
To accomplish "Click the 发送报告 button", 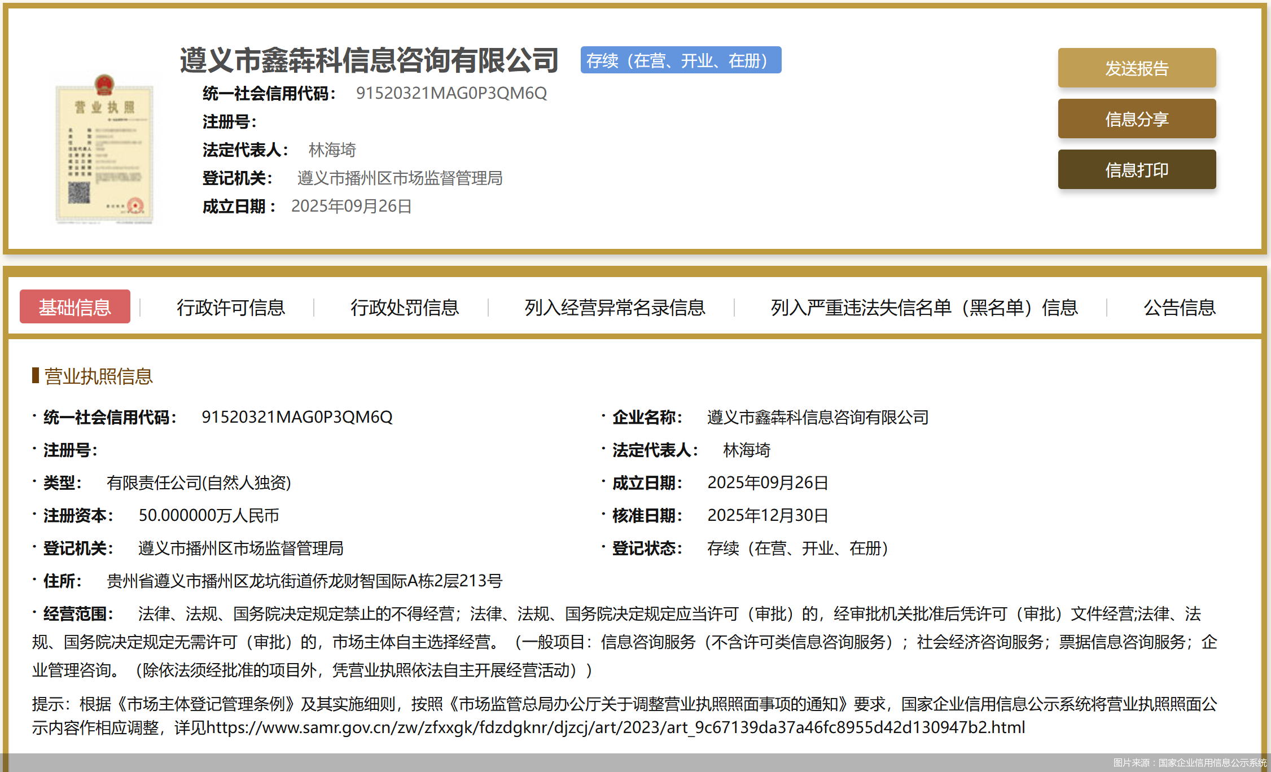I will (1137, 68).
